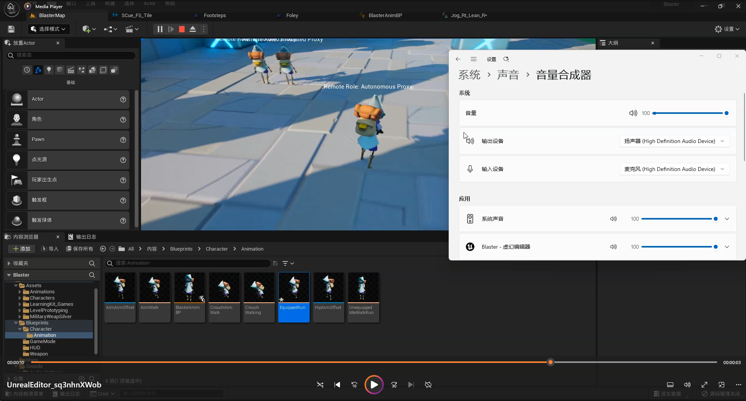Open the selection mode dropdown
The image size is (746, 401).
click(x=49, y=29)
